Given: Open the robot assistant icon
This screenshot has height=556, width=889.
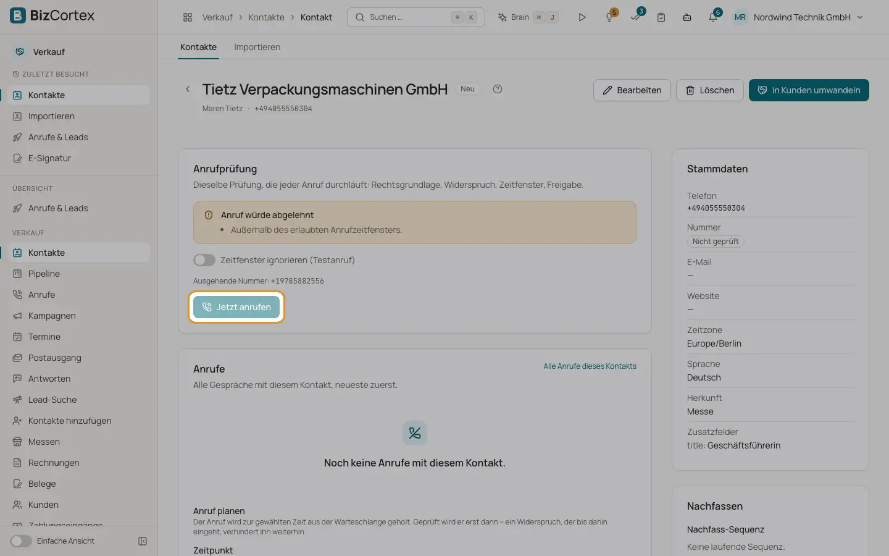Looking at the screenshot, I should coord(687,17).
